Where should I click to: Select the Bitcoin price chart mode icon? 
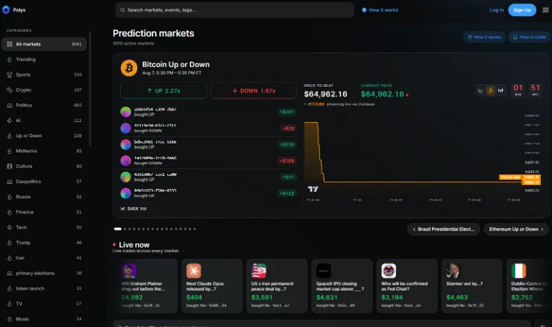coord(491,91)
